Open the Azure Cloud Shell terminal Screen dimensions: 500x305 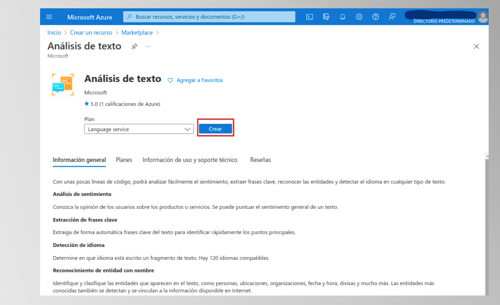309,17
